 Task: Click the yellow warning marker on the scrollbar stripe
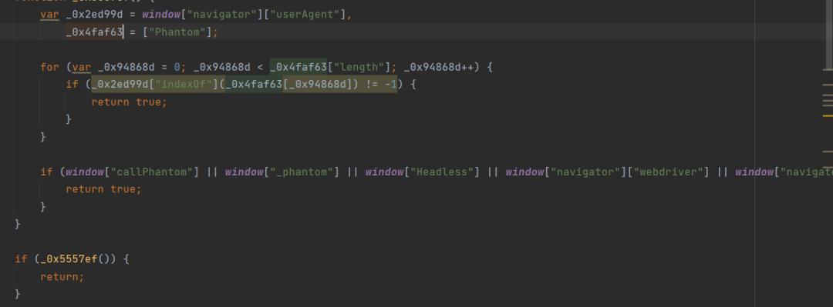point(828,115)
